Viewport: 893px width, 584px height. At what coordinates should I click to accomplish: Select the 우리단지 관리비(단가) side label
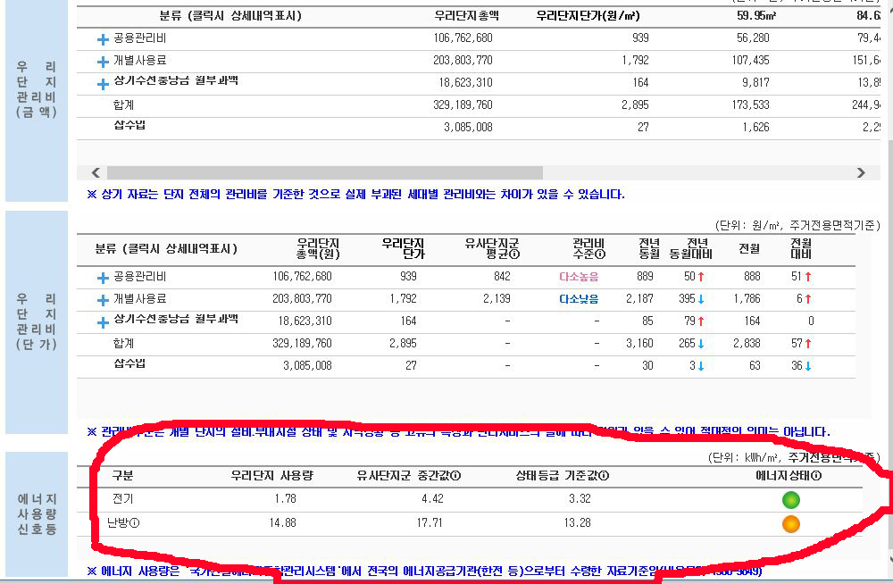(x=37, y=321)
